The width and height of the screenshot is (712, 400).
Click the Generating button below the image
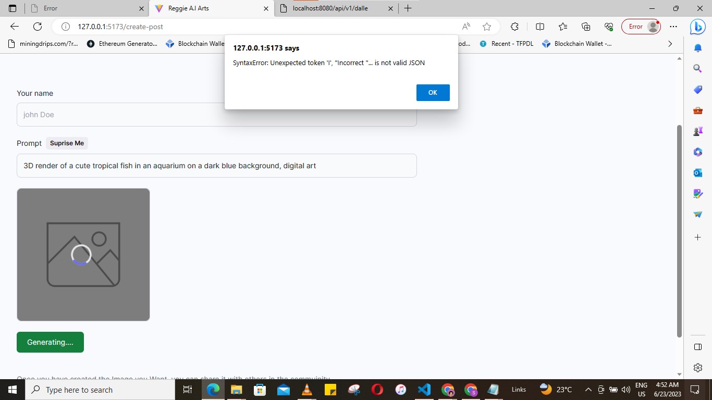[x=50, y=342]
